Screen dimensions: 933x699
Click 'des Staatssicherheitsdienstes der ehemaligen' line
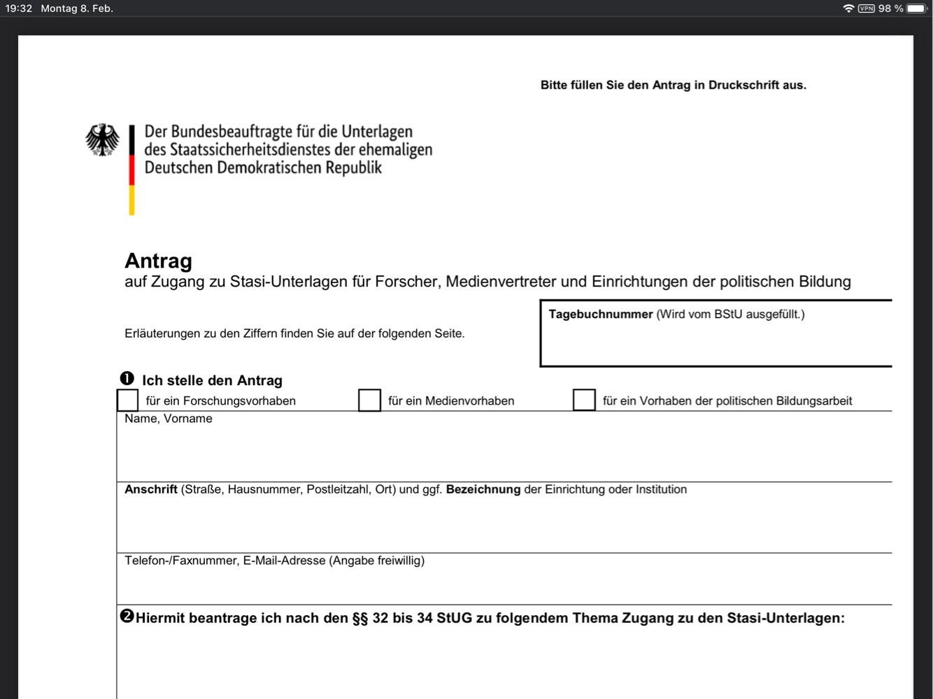point(288,150)
